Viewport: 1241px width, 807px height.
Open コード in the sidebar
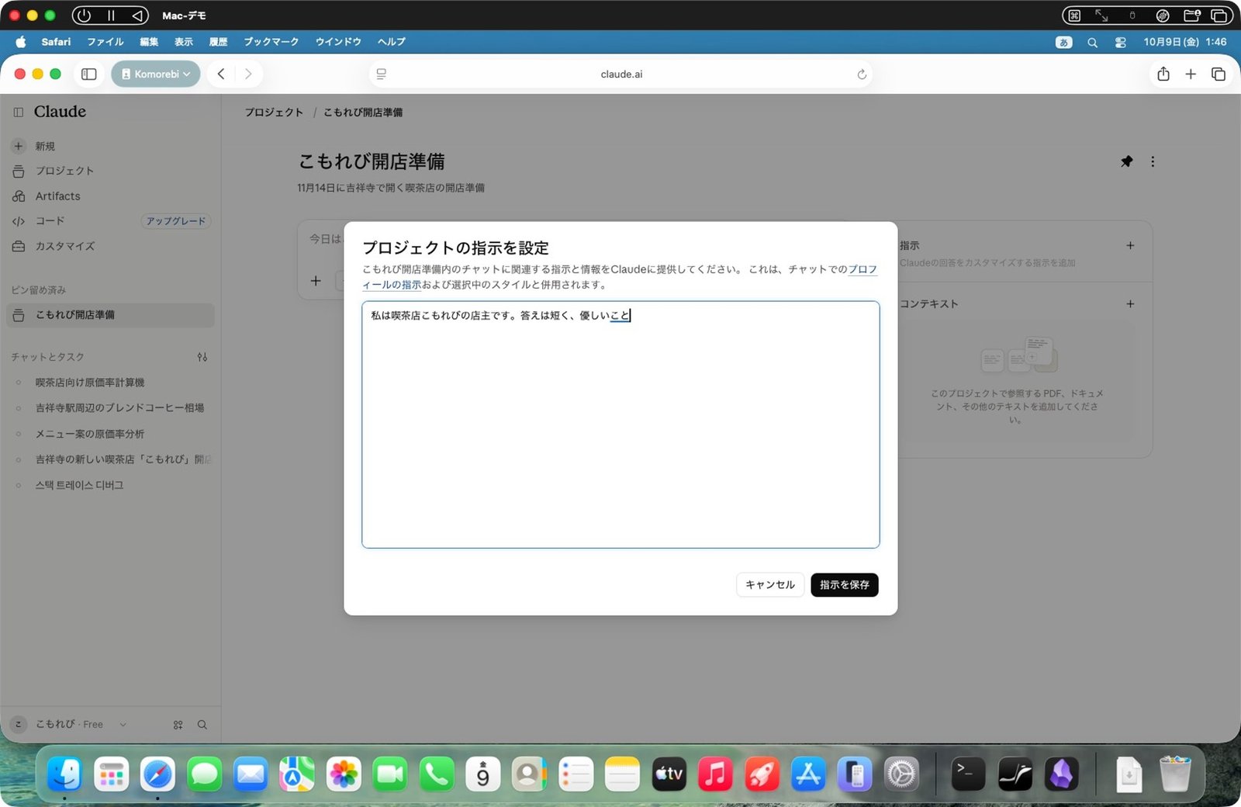[50, 221]
